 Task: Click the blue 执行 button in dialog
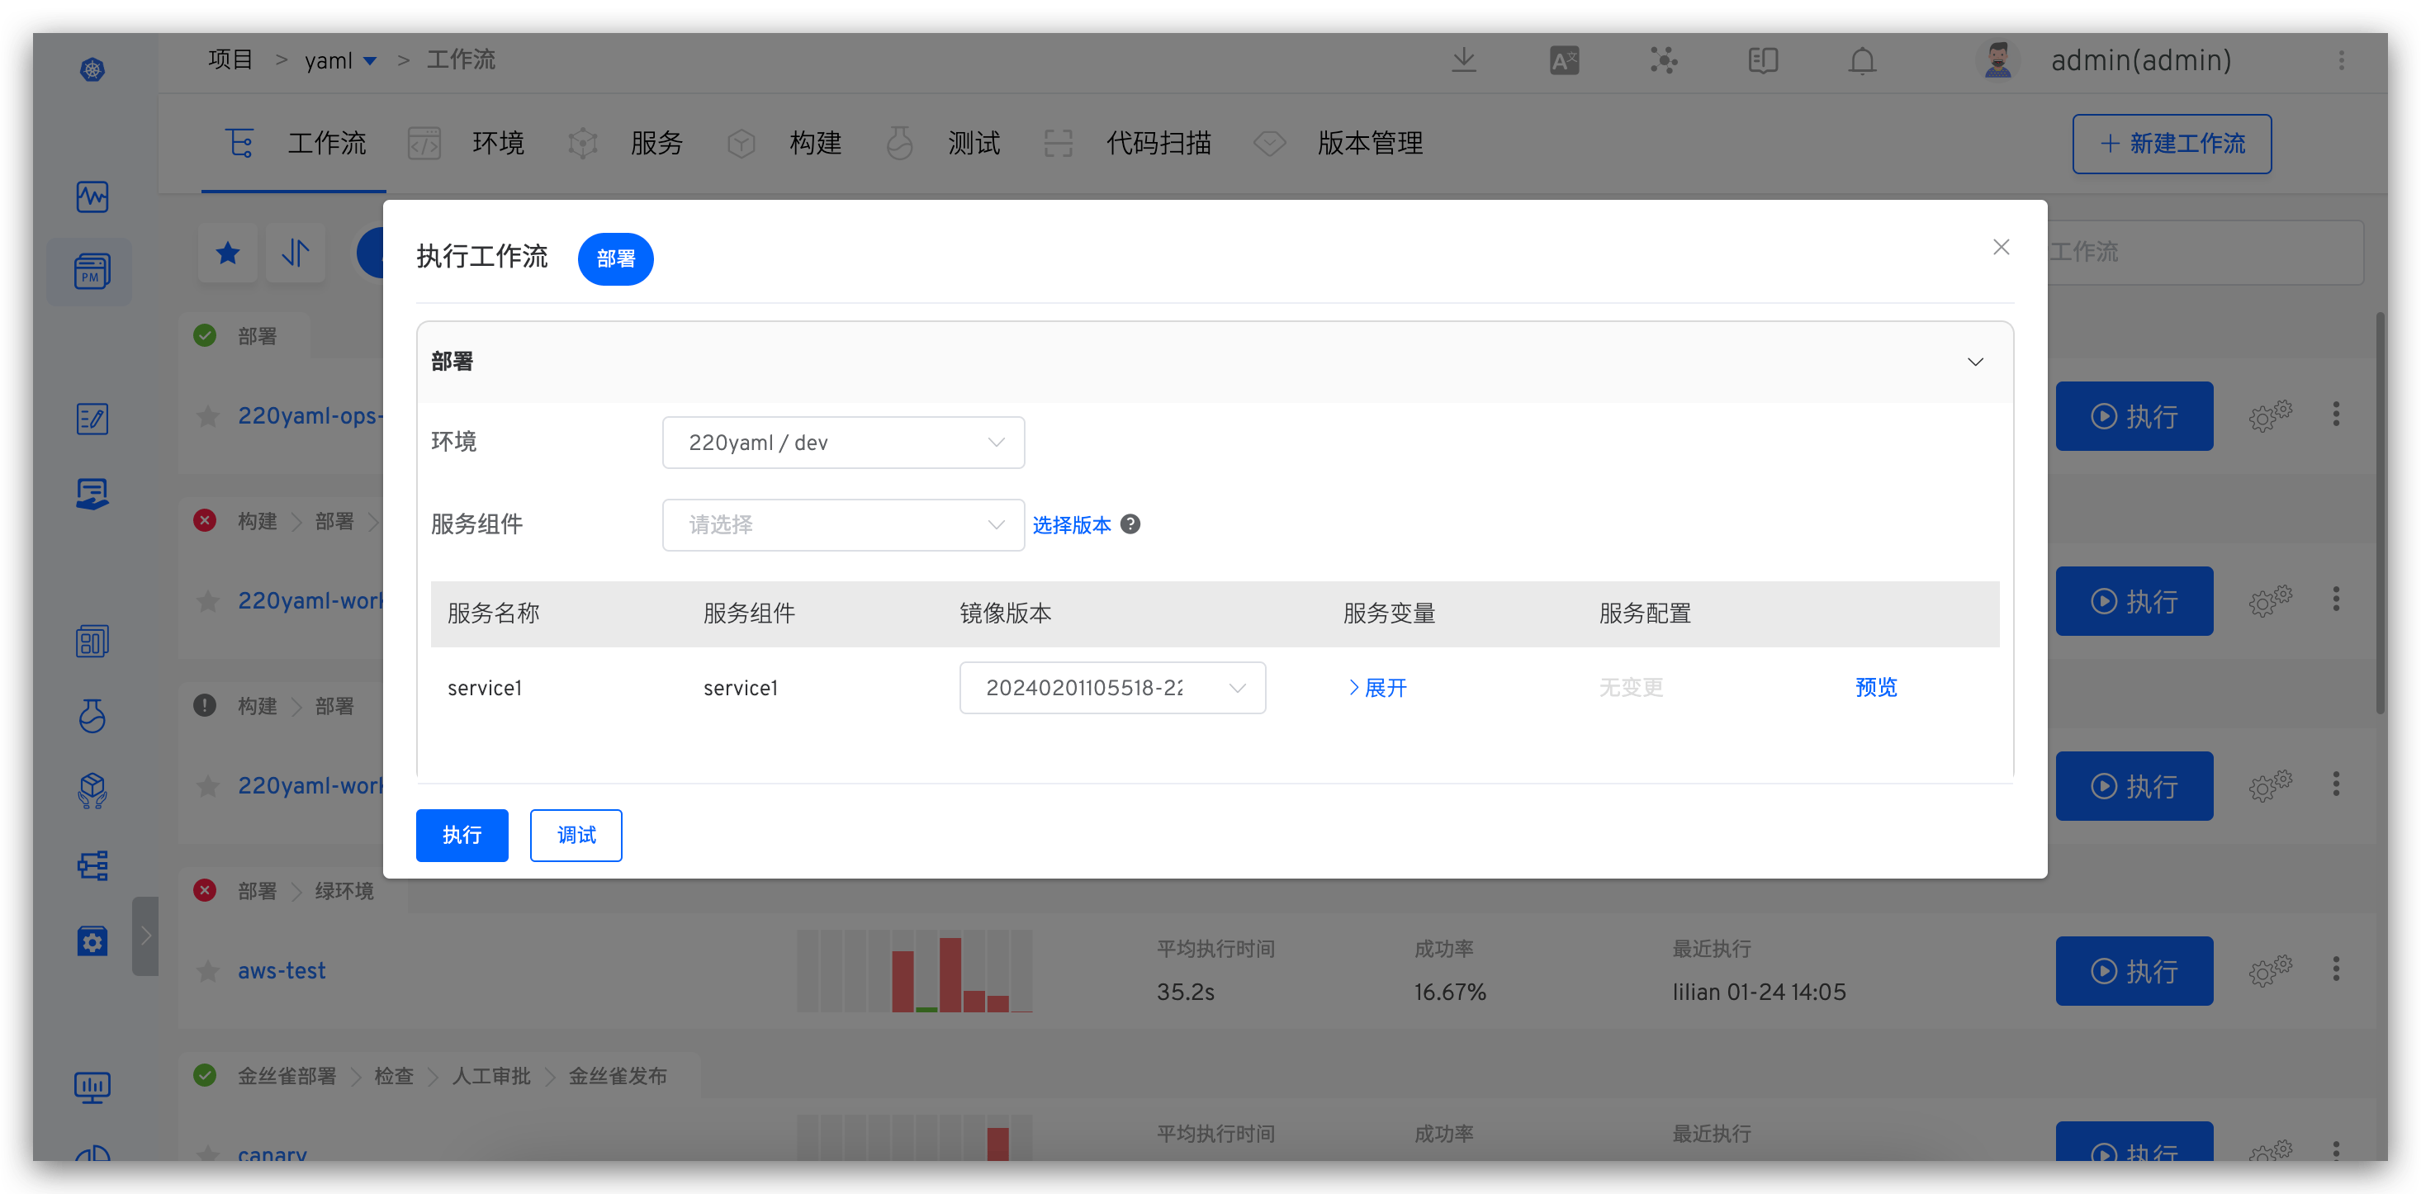[x=462, y=835]
